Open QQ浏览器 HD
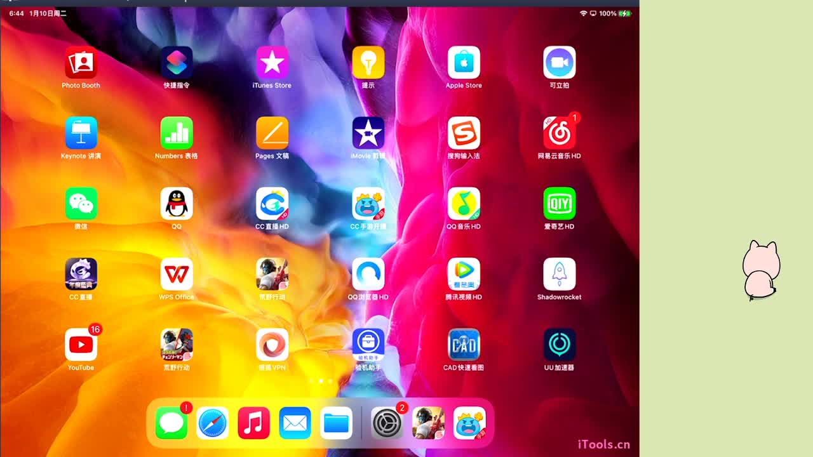 [368, 274]
